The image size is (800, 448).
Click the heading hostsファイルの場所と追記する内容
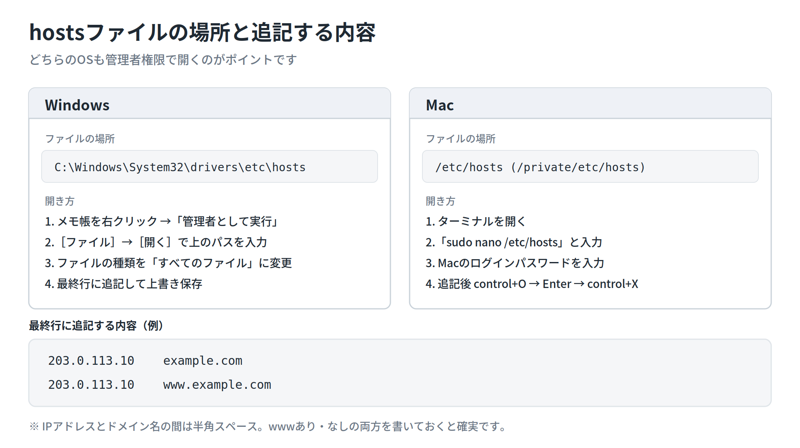[202, 32]
